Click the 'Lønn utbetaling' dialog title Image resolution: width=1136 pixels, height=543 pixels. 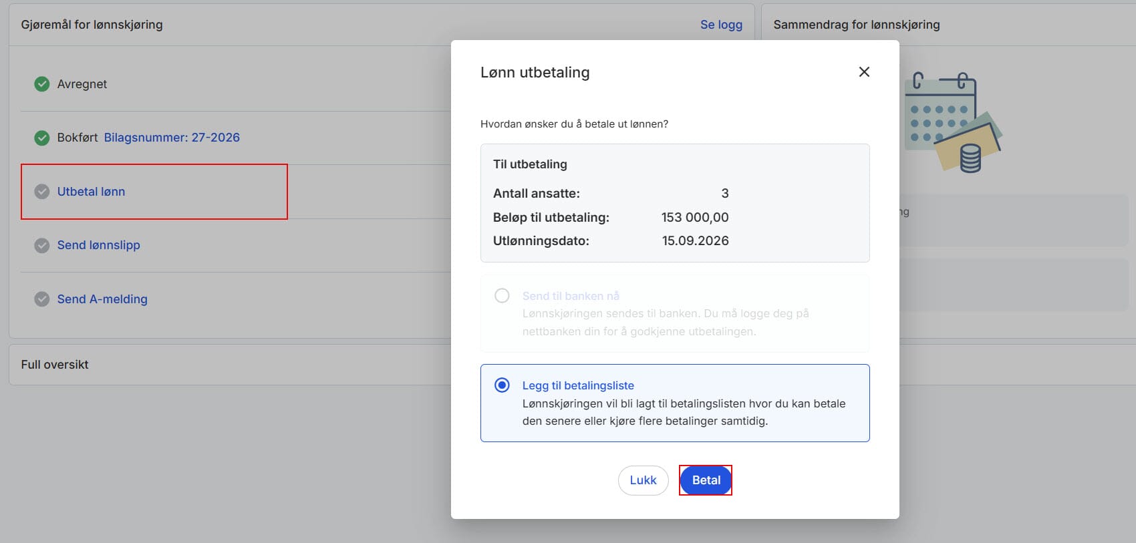(535, 72)
